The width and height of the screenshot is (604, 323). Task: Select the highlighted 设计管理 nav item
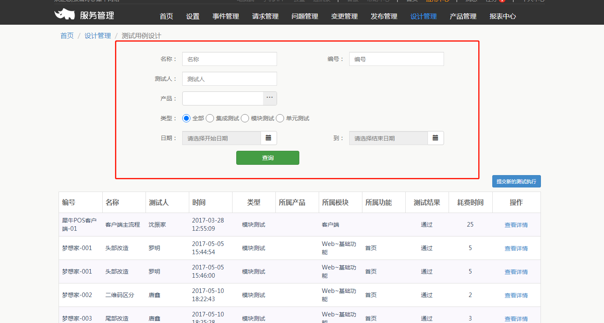[423, 16]
